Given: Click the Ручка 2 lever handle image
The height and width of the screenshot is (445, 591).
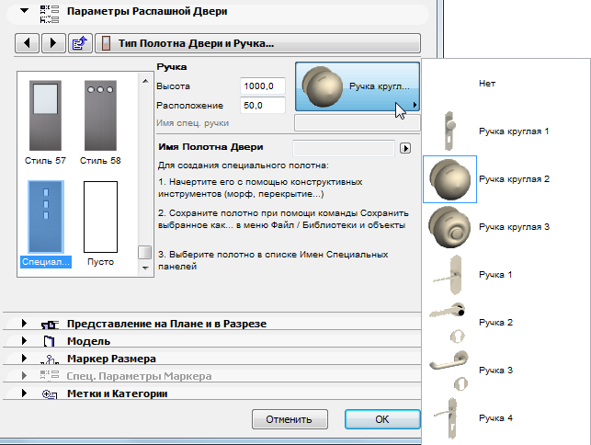Looking at the screenshot, I should tap(449, 323).
